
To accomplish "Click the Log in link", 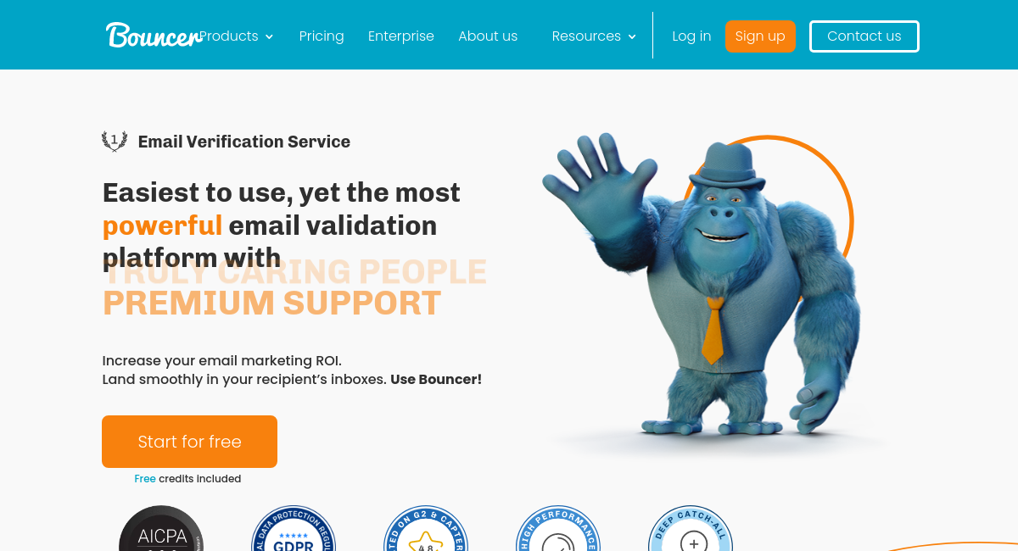I will [691, 36].
